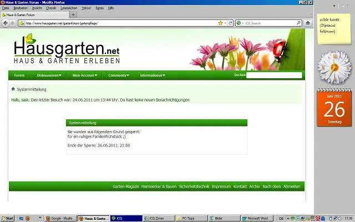The image size is (355, 222).
Task: Open the Community dropdown menu
Action: 119,75
